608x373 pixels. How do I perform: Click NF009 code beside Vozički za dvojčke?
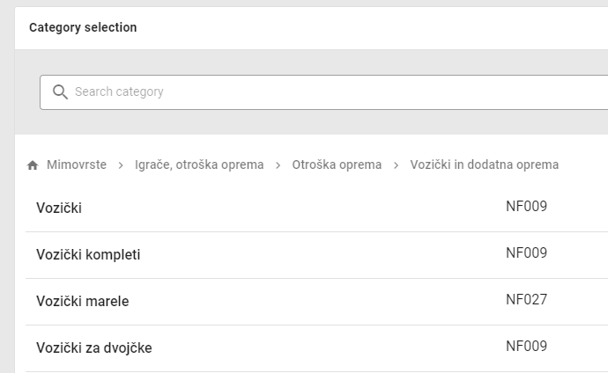tap(526, 347)
